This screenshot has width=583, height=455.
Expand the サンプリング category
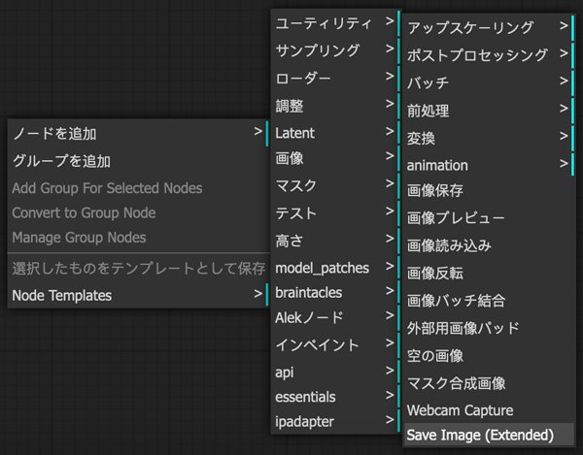[336, 50]
